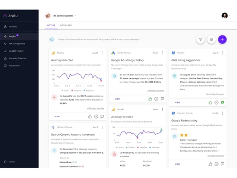The height and width of the screenshot is (178, 237).
Task: Like the GMB listing suggestions insight
Action: (210, 103)
